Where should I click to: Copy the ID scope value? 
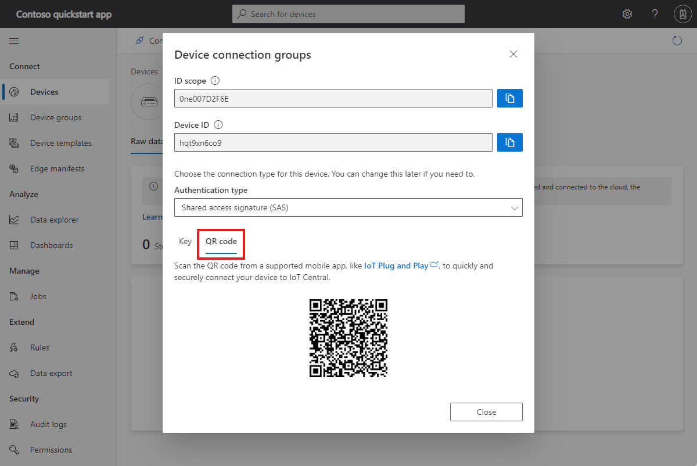click(x=509, y=98)
